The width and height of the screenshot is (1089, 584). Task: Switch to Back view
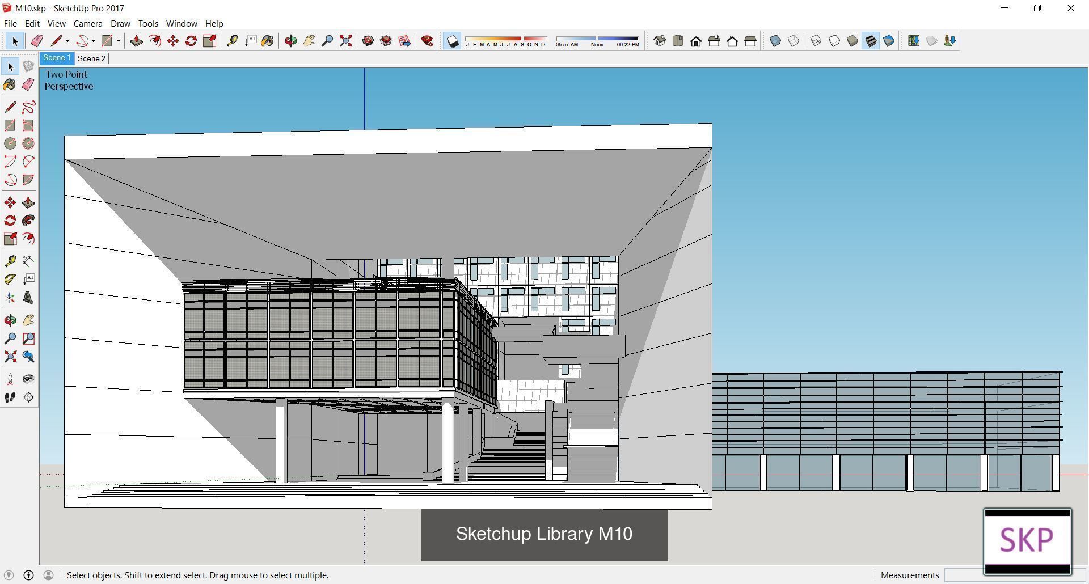(x=732, y=41)
